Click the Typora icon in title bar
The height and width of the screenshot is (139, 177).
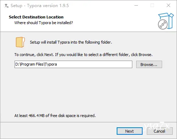pyautogui.click(x=6, y=6)
